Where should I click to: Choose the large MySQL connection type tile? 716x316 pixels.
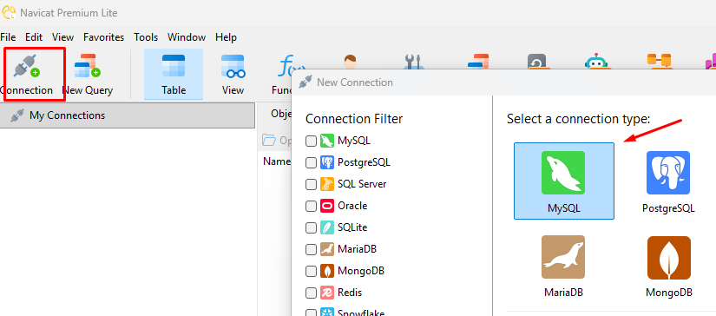[x=564, y=181]
